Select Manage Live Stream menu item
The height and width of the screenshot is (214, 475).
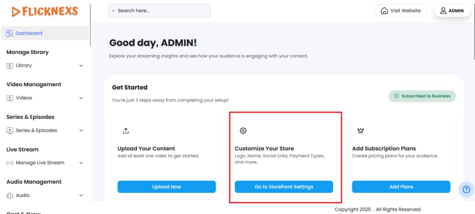40,163
